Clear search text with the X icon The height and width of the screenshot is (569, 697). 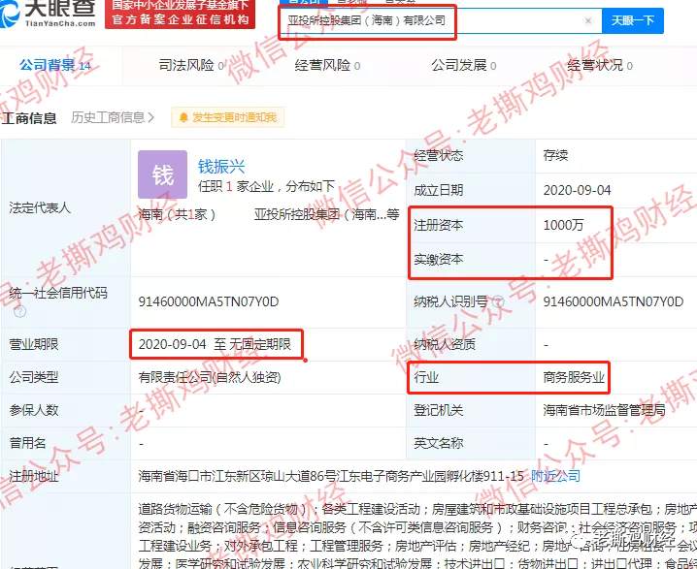pyautogui.click(x=587, y=21)
